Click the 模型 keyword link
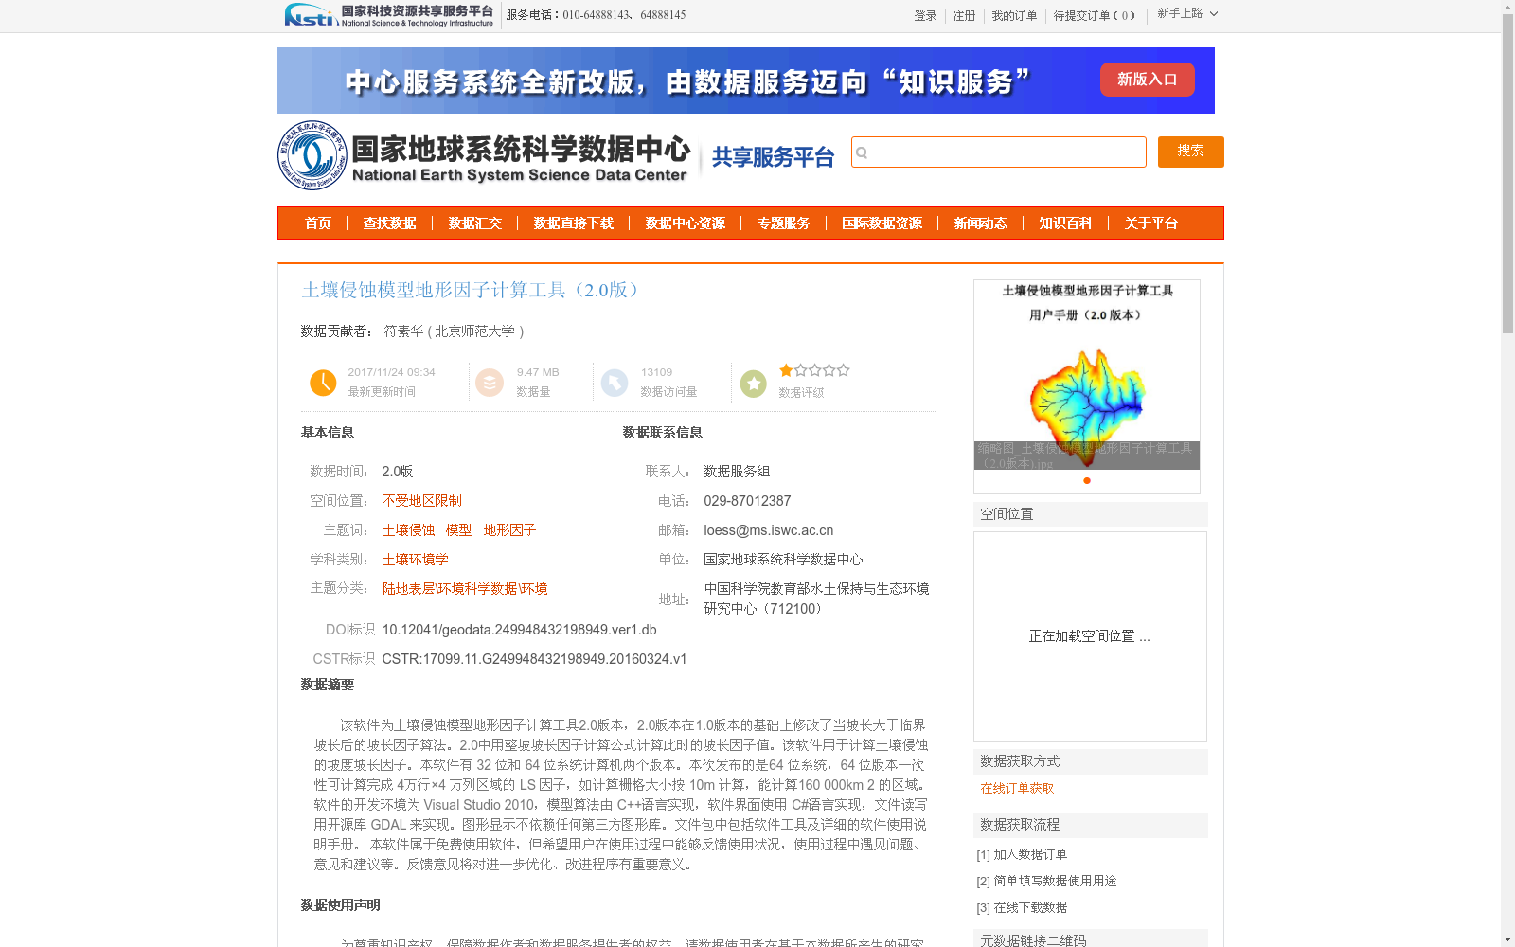This screenshot has height=947, width=1515. (458, 530)
